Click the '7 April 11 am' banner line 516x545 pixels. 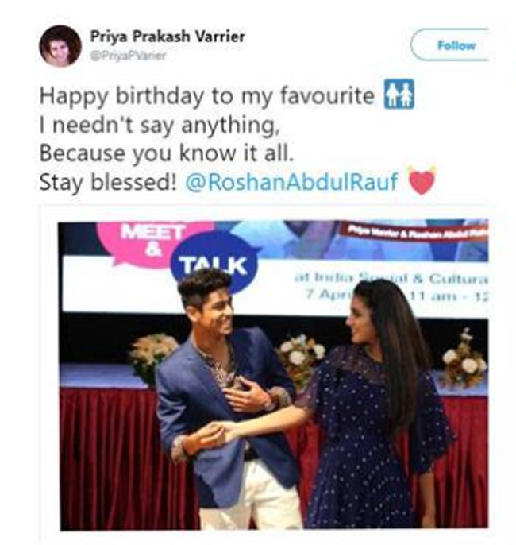click(x=397, y=296)
